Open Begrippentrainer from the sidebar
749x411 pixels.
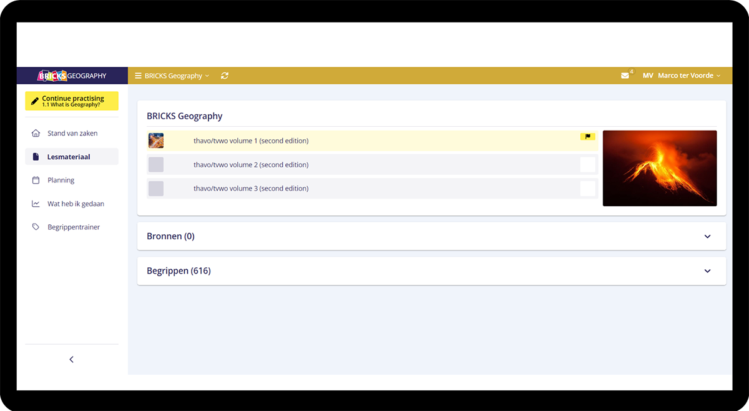[x=74, y=227]
